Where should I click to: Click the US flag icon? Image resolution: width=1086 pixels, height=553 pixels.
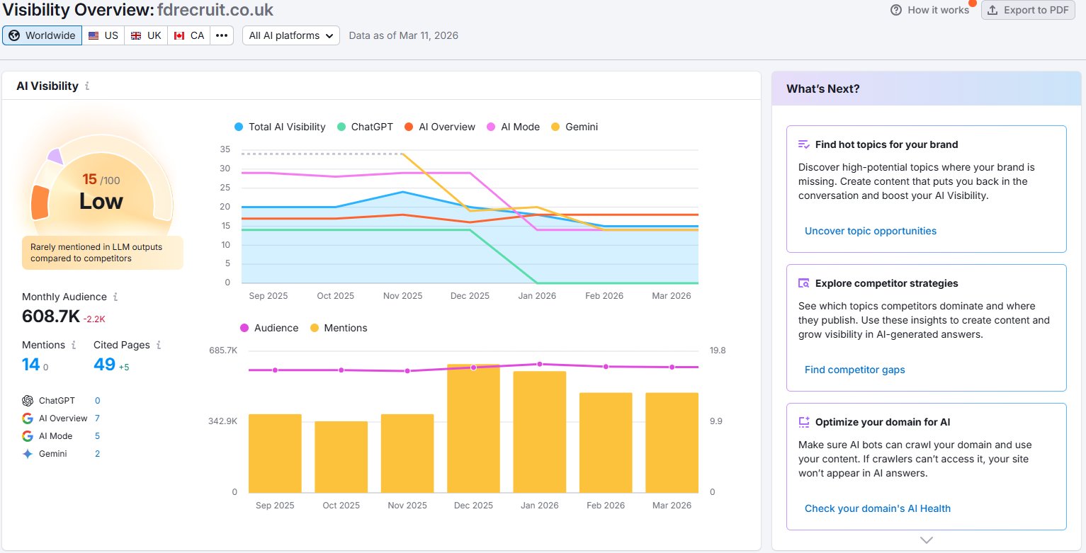[94, 35]
